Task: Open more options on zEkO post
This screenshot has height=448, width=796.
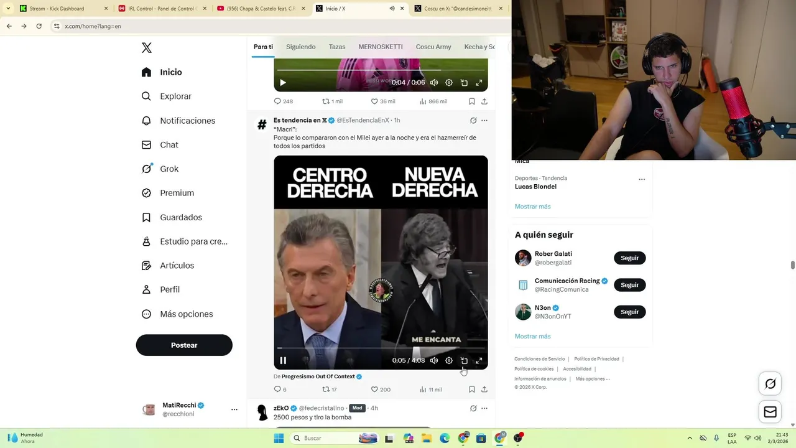Action: (484, 408)
